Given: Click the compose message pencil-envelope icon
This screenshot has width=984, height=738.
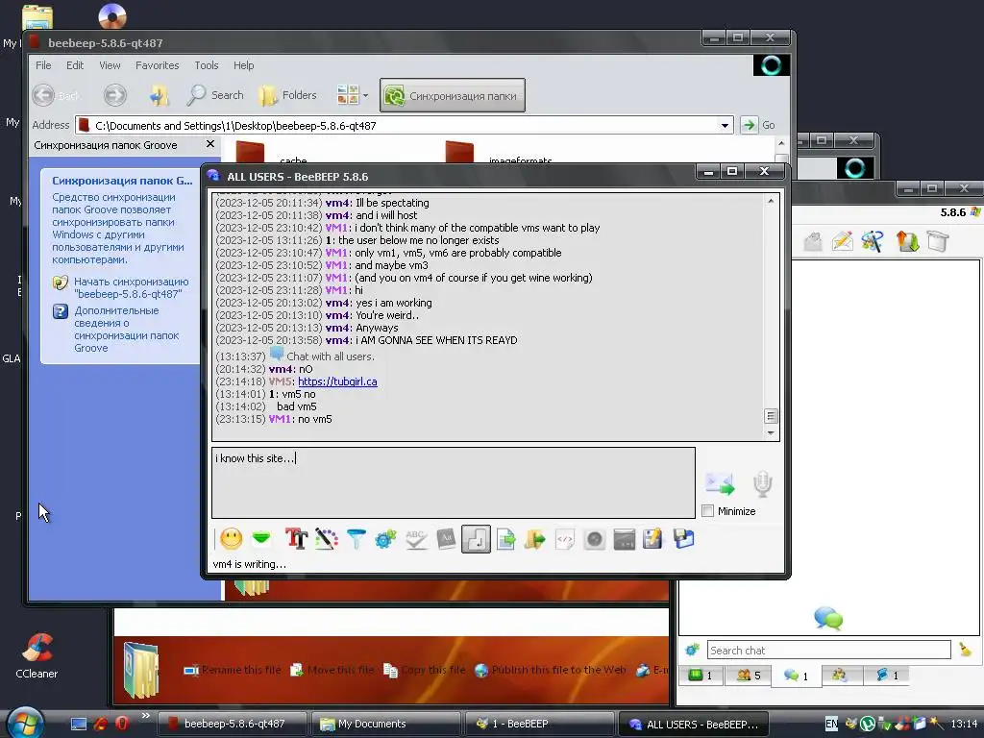Looking at the screenshot, I should [843, 241].
